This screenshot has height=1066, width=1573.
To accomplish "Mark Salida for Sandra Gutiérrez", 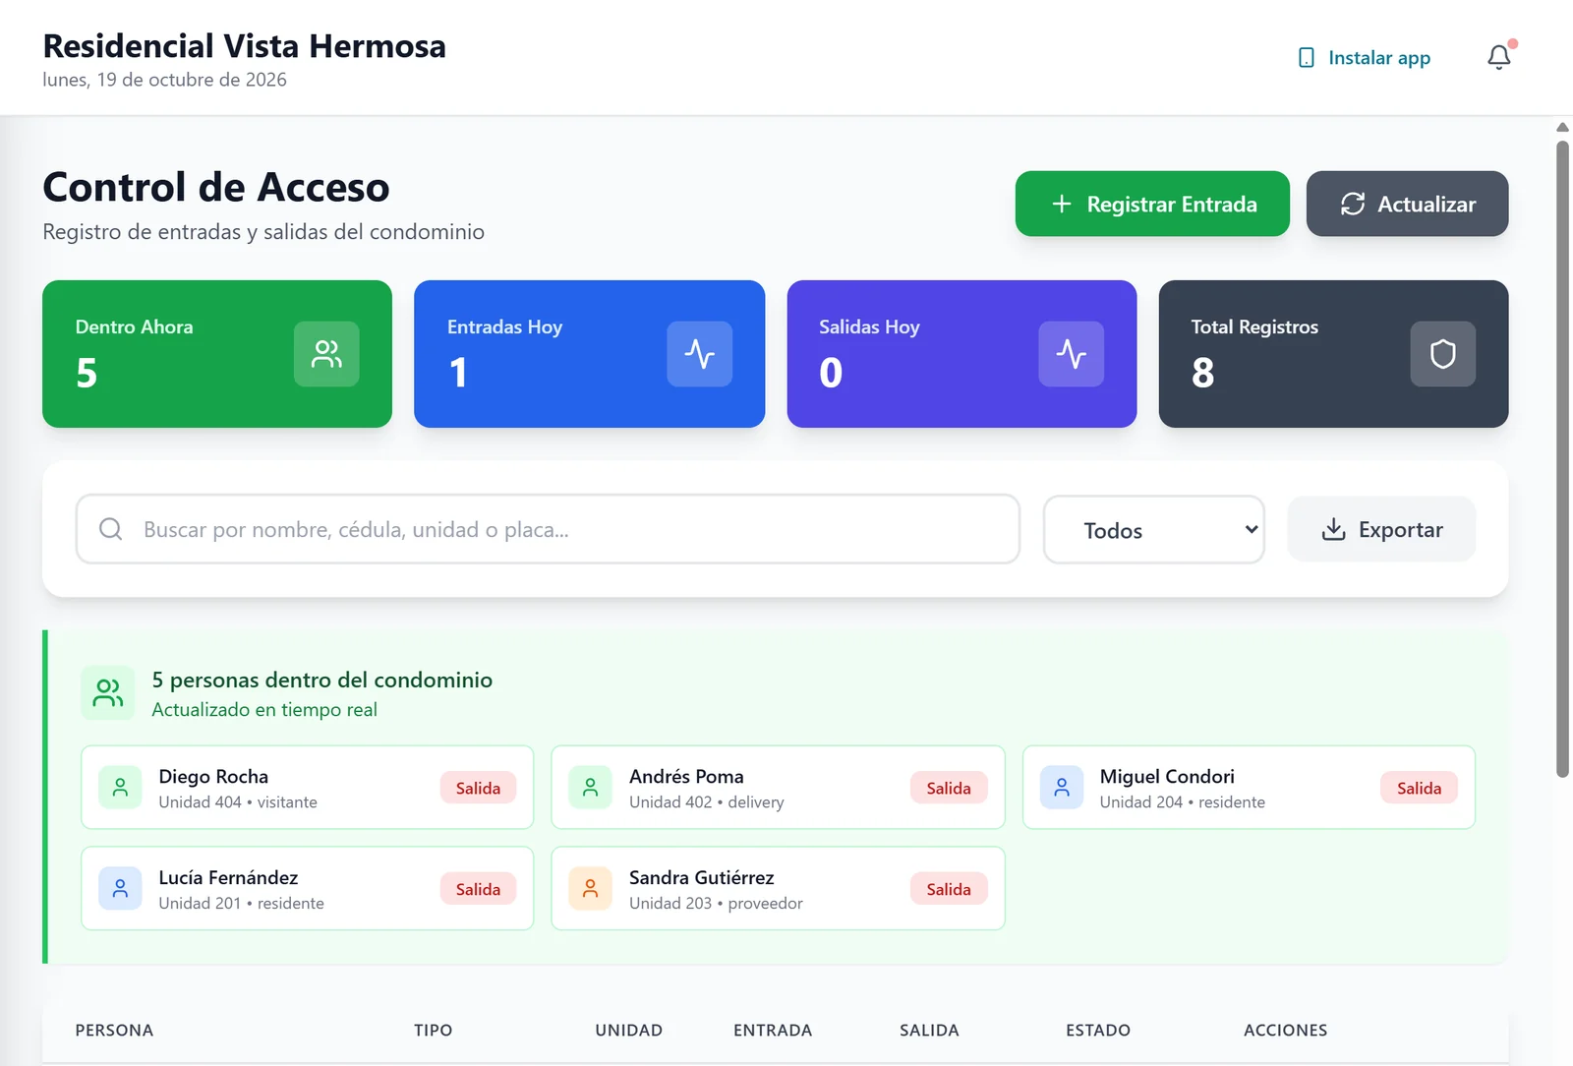I will point(949,889).
